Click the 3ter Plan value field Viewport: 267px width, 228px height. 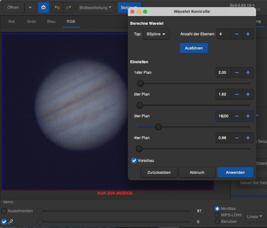pyautogui.click(x=223, y=116)
